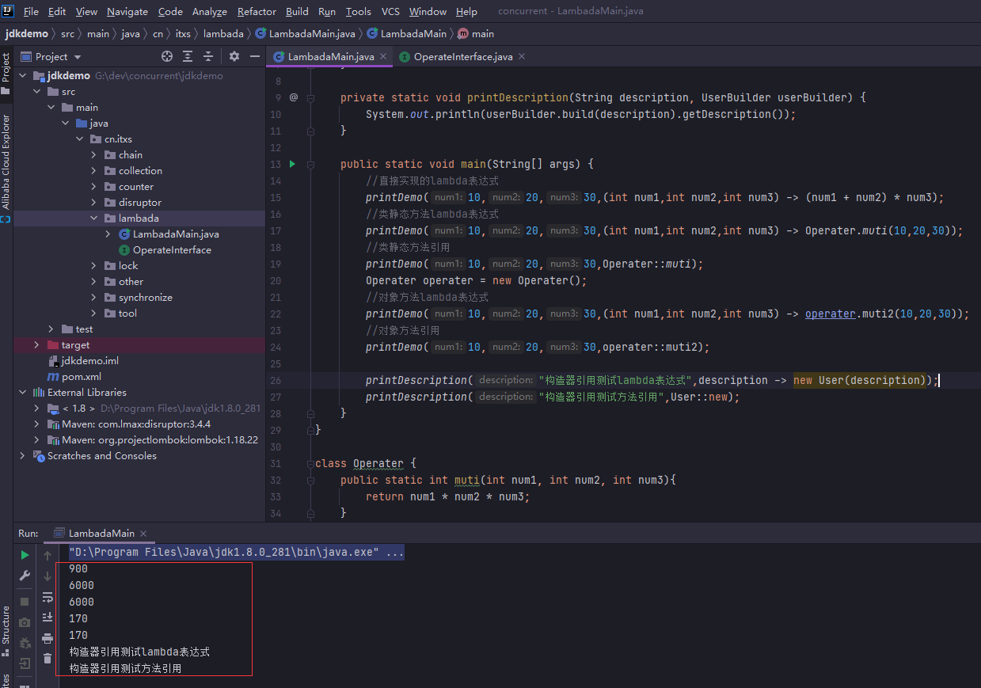Toggle soft-wrap in the Run console
Viewport: 981px width, 688px height.
click(x=48, y=597)
